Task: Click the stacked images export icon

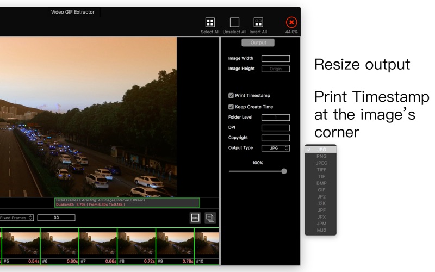Action: coord(210,218)
